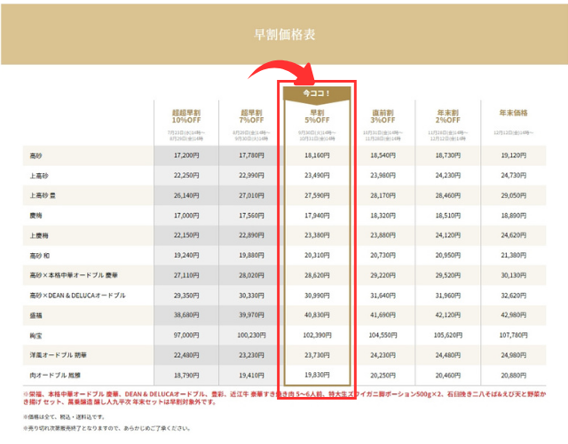Click the 年末割 2%OFF column header
This screenshot has width=568, height=444.
point(446,116)
